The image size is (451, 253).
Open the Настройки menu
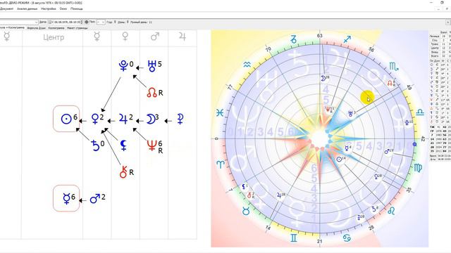[x=49, y=9]
